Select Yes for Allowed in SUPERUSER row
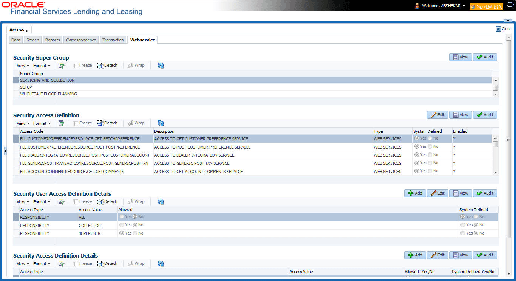The width and height of the screenshot is (516, 281). click(122, 233)
